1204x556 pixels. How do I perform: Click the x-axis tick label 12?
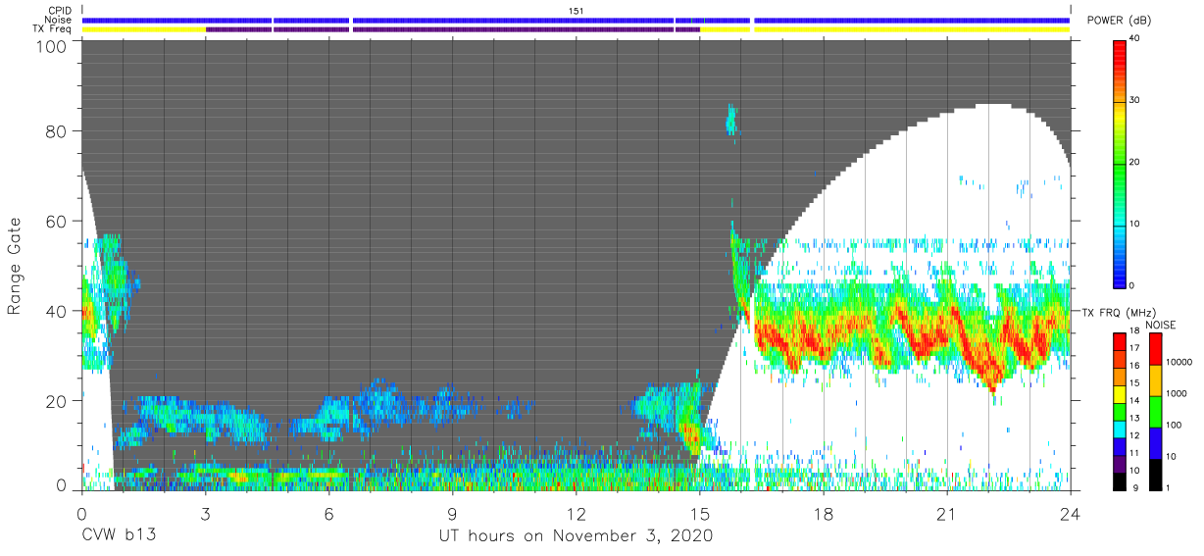pos(576,513)
